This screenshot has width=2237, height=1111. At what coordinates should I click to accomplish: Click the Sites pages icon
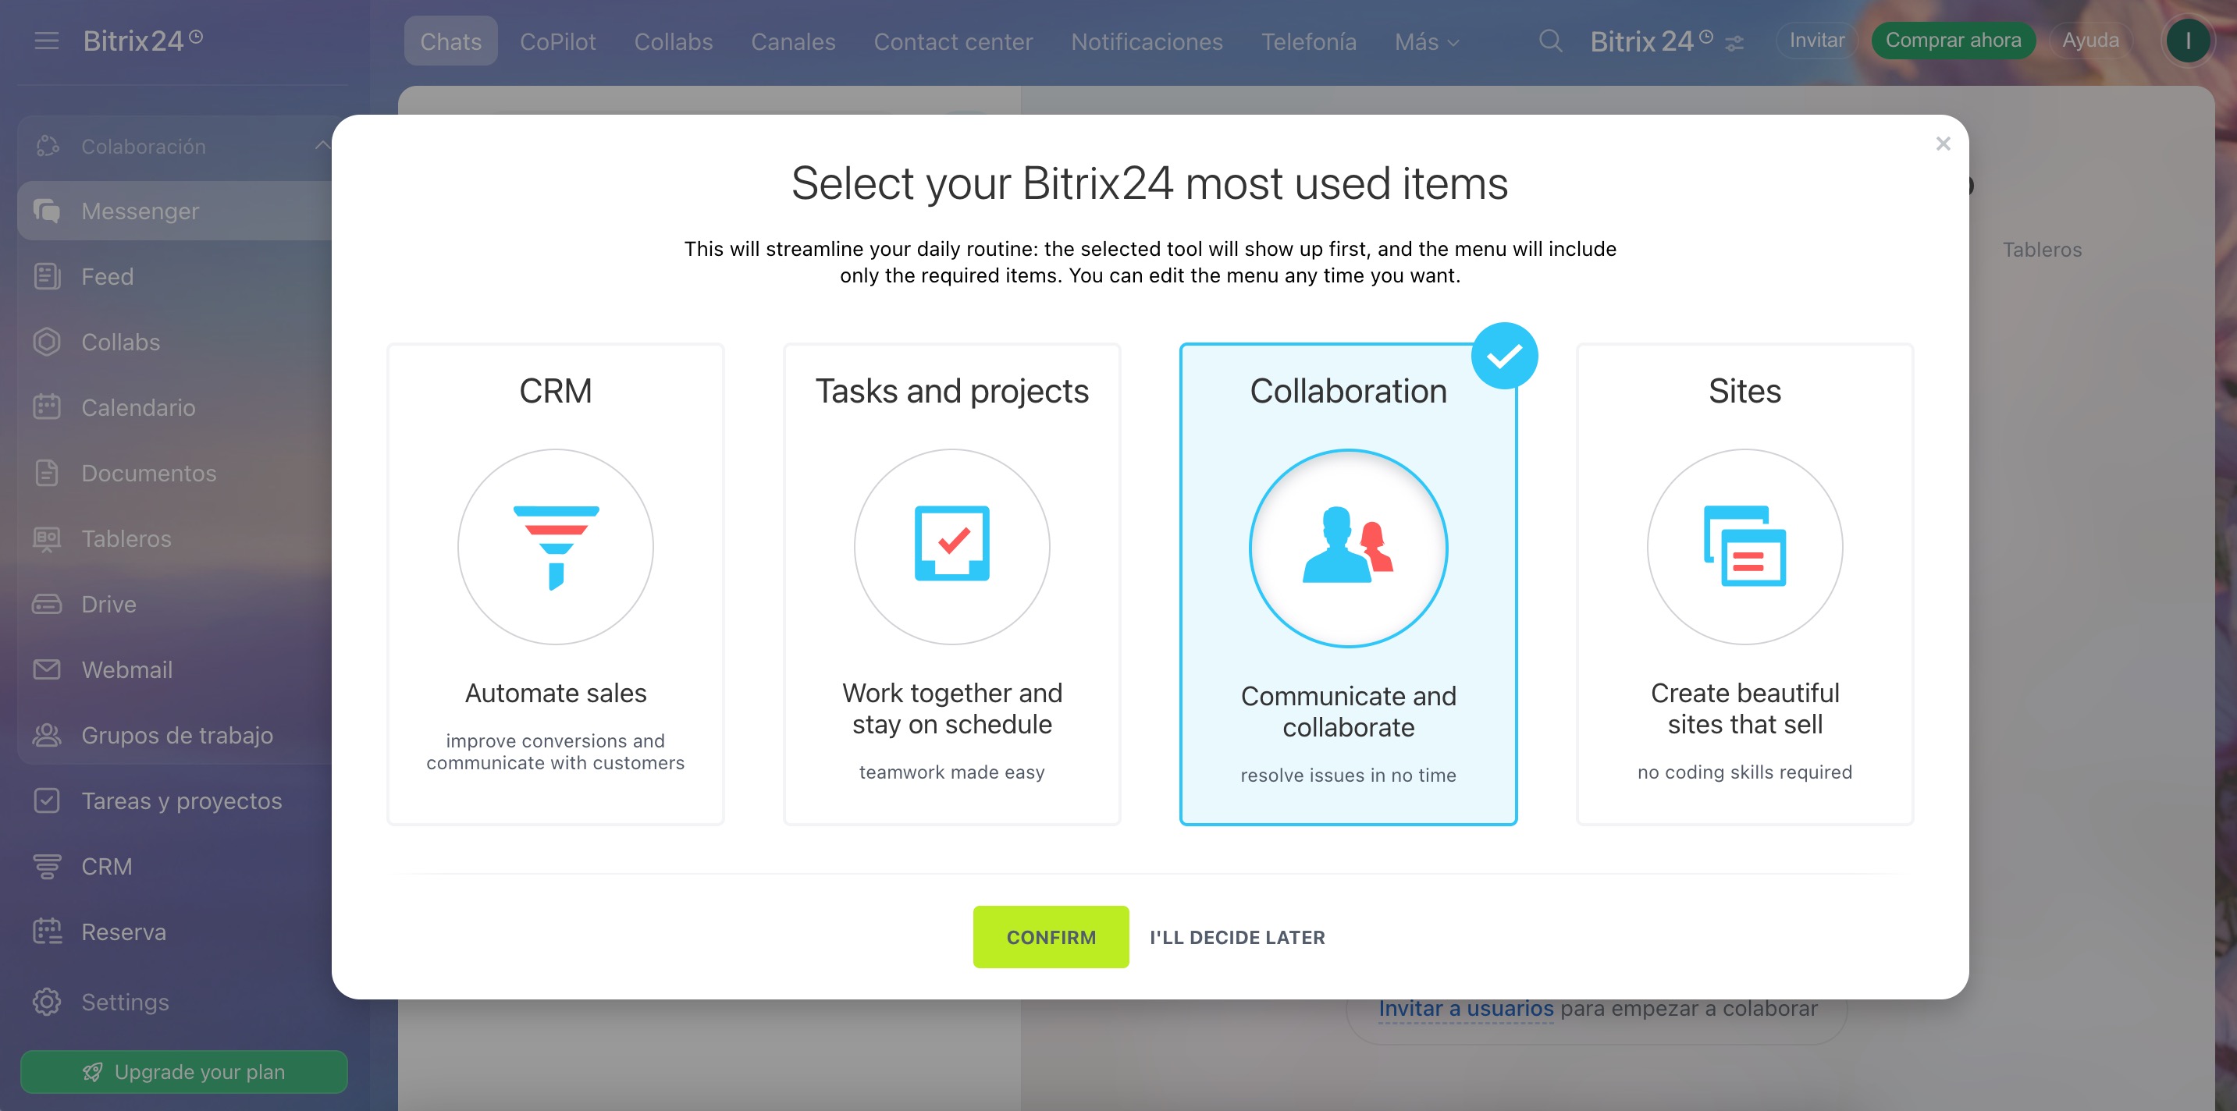[1744, 546]
